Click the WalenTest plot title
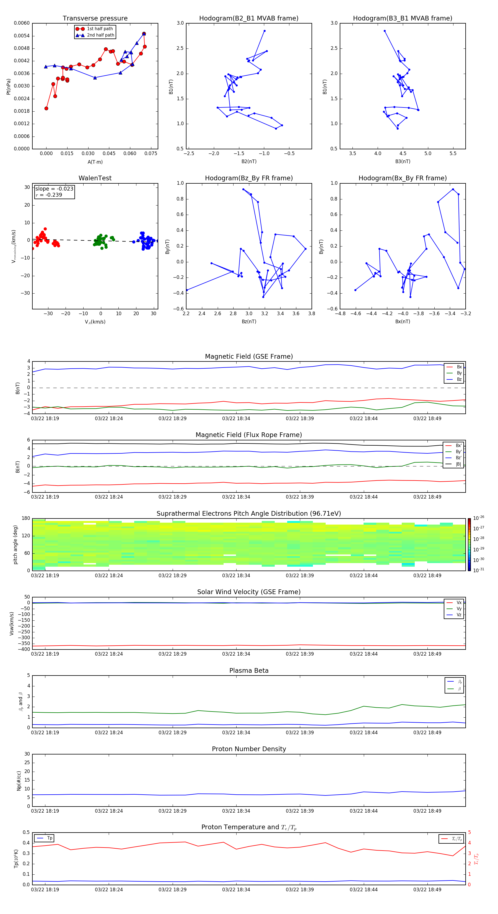 tap(95, 178)
